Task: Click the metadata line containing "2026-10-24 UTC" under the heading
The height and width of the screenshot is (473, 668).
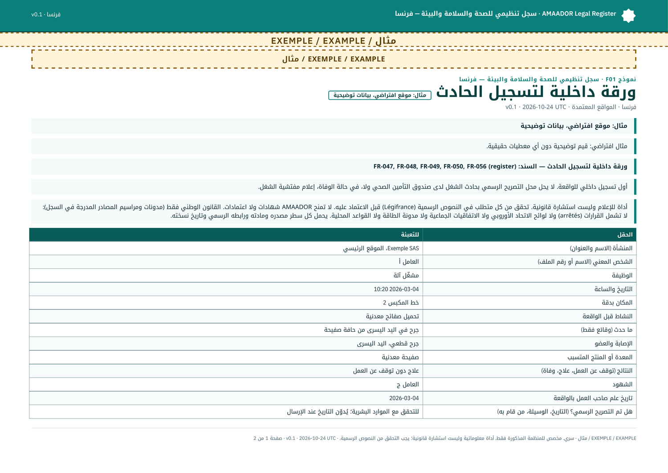Action: coord(571,107)
